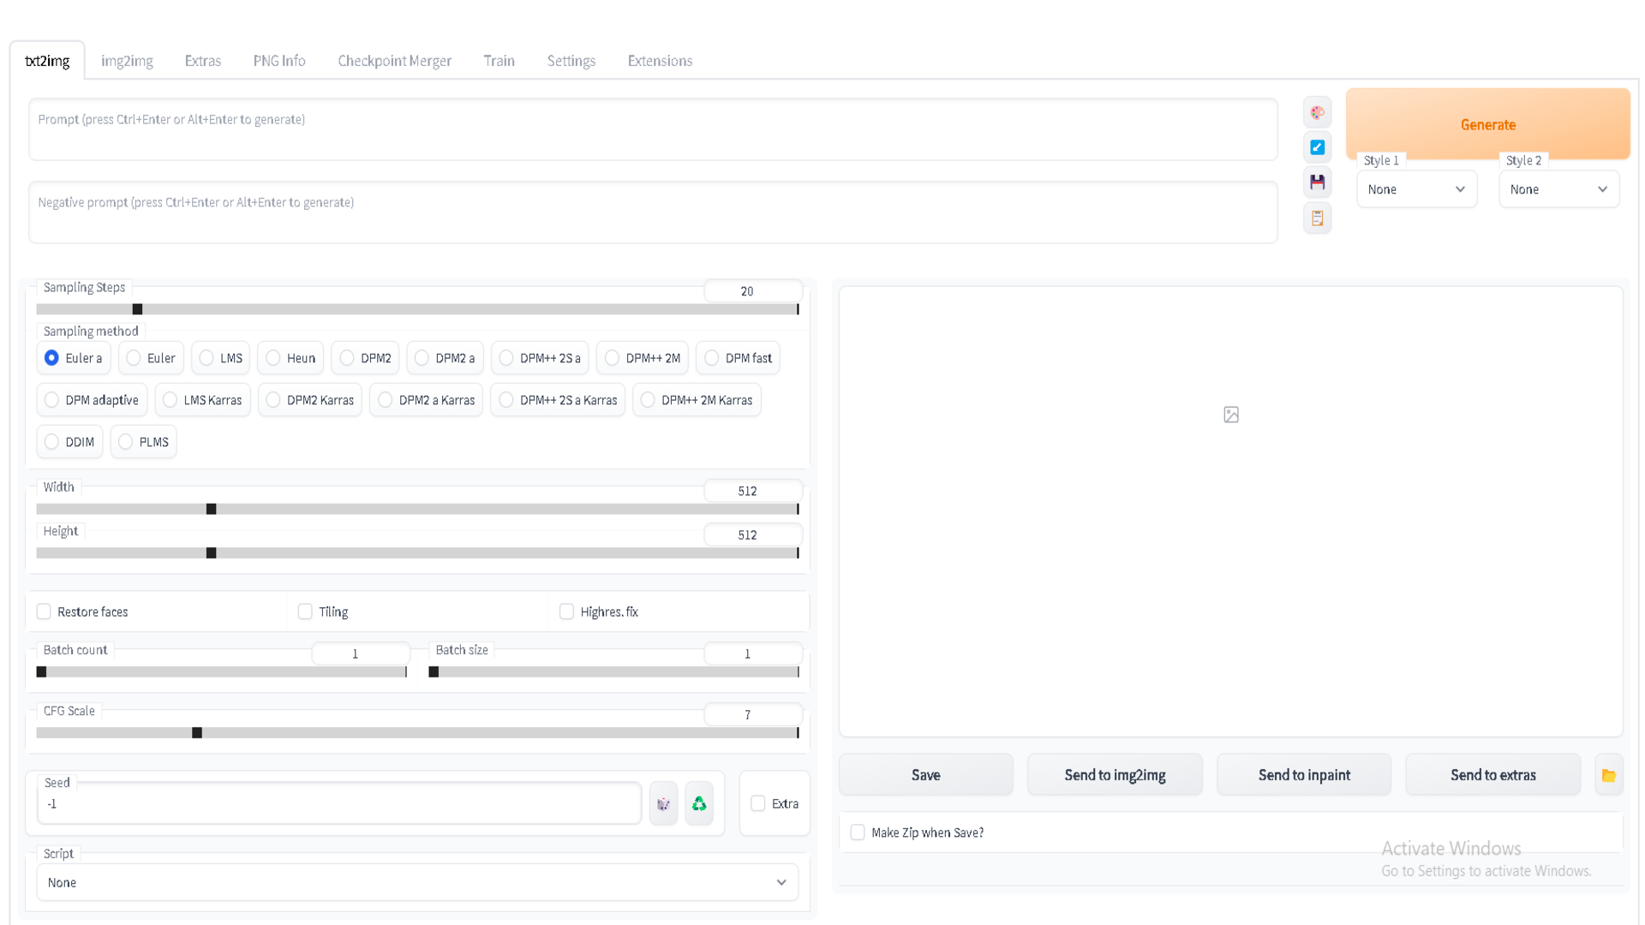Click the Batch count number field

point(361,653)
